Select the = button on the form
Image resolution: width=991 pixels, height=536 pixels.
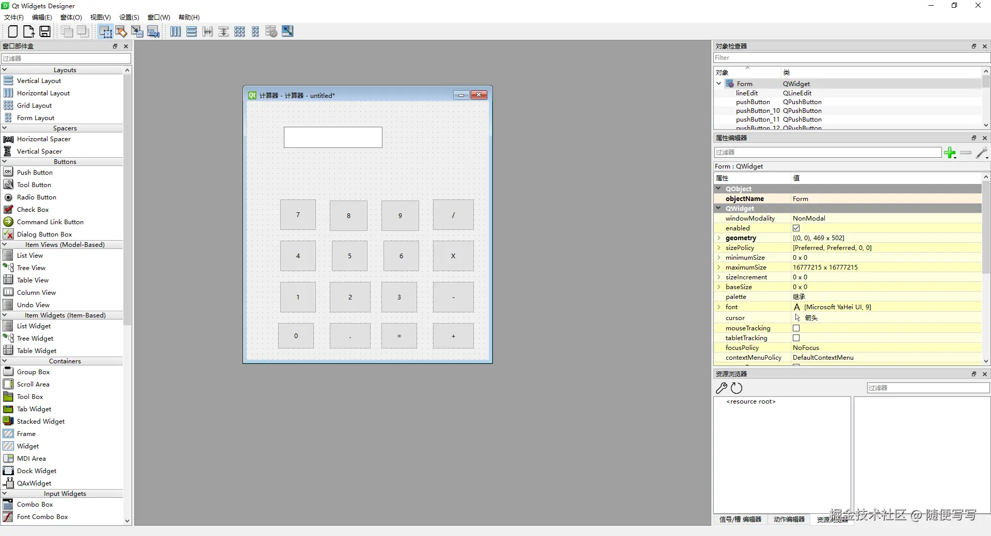click(399, 336)
